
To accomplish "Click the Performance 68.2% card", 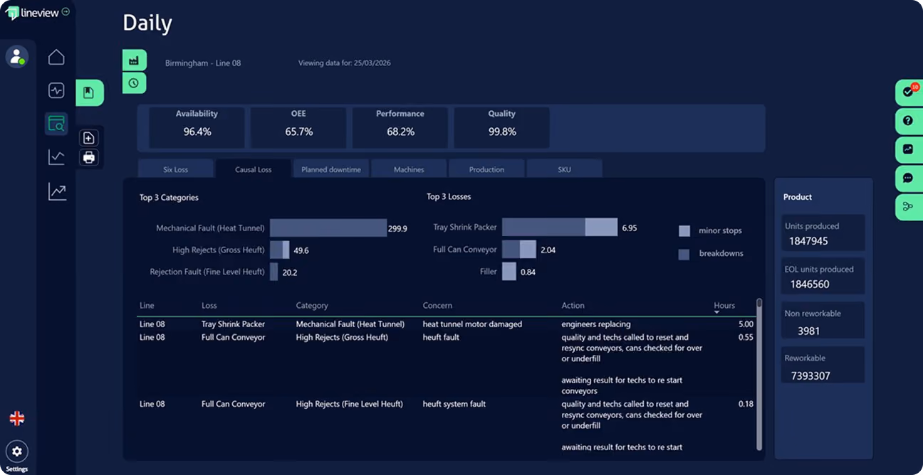I will 400,128.
